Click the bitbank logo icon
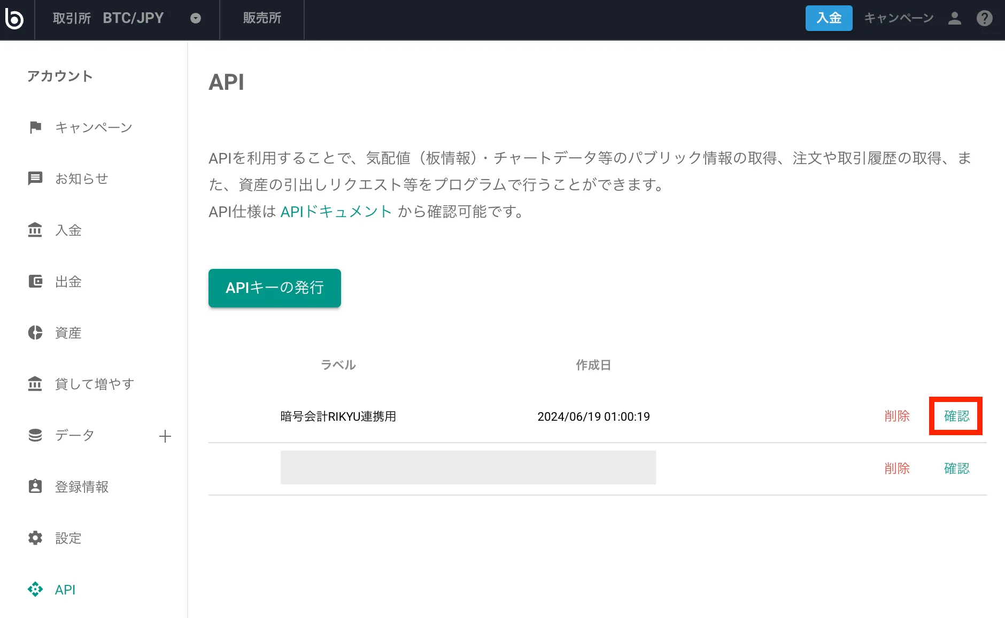 (14, 19)
